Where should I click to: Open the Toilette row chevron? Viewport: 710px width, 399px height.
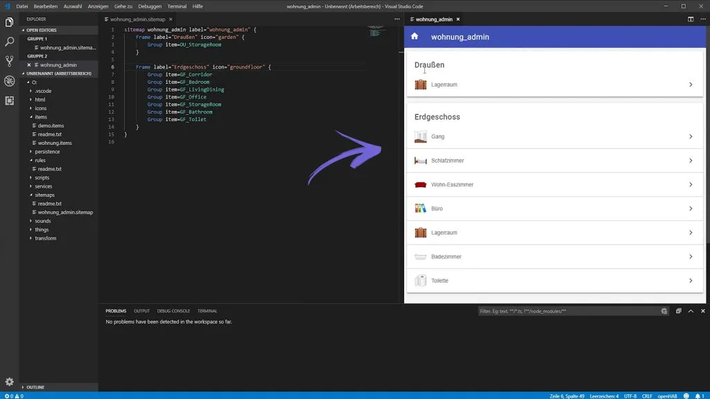click(691, 281)
